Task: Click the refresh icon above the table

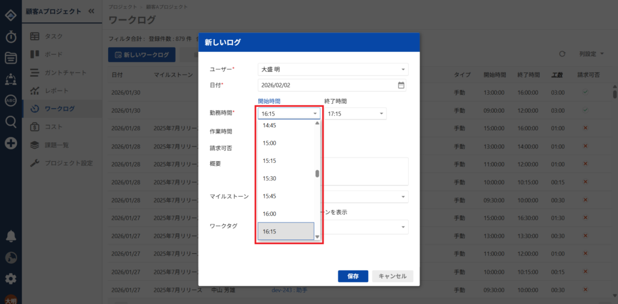Action: [x=562, y=54]
